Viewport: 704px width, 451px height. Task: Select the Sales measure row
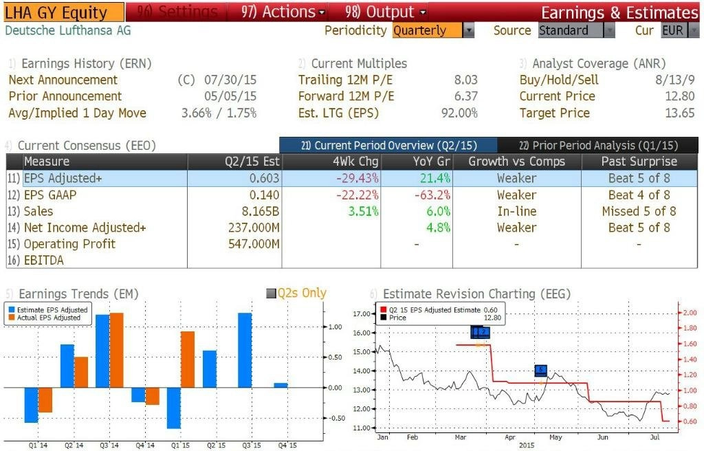tap(351, 211)
